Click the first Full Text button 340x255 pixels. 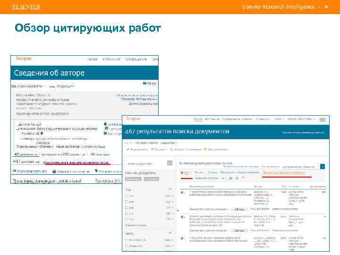pyautogui.click(x=239, y=209)
